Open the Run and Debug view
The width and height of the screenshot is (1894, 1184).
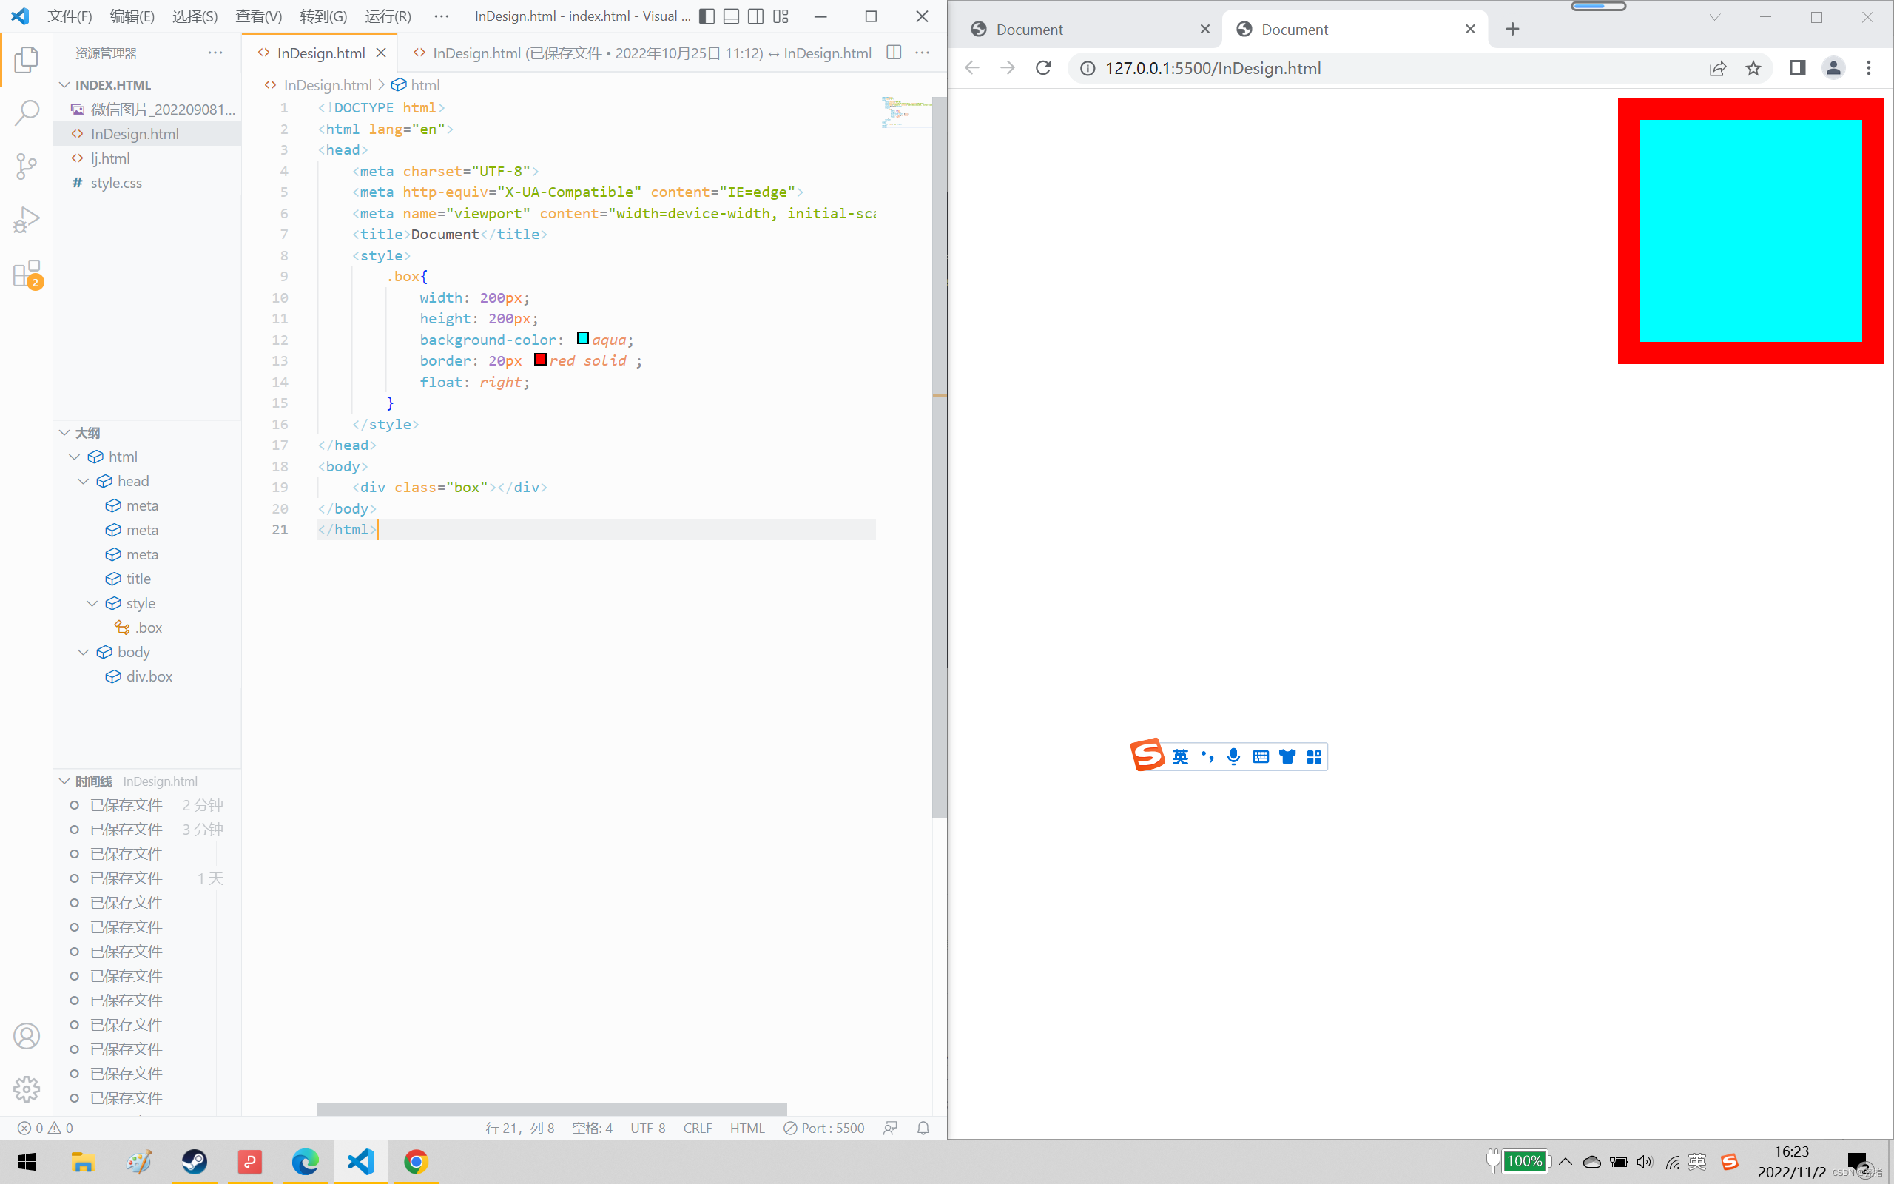click(27, 220)
